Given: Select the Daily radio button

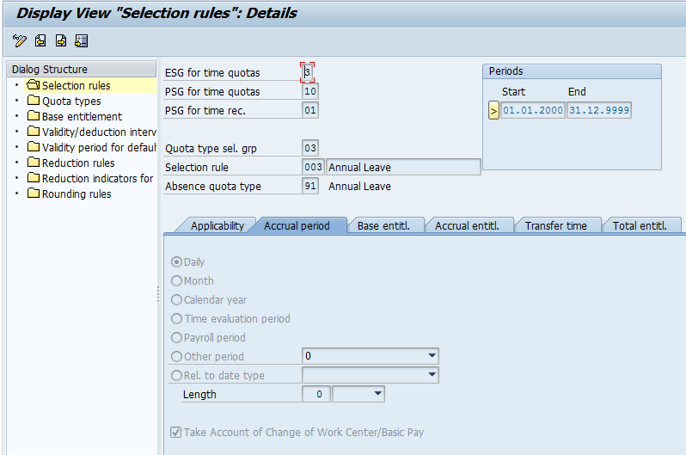Looking at the screenshot, I should [x=177, y=261].
